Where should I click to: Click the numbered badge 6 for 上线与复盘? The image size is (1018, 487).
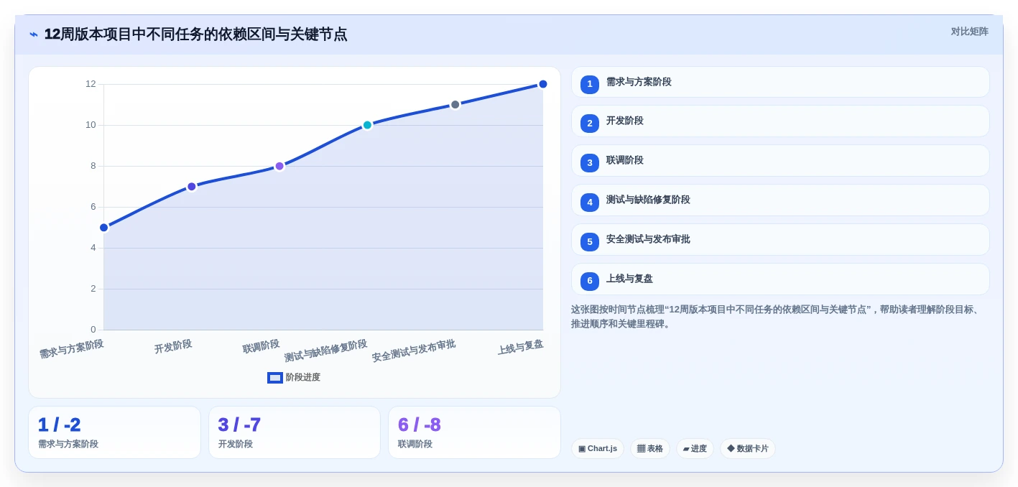[590, 281]
